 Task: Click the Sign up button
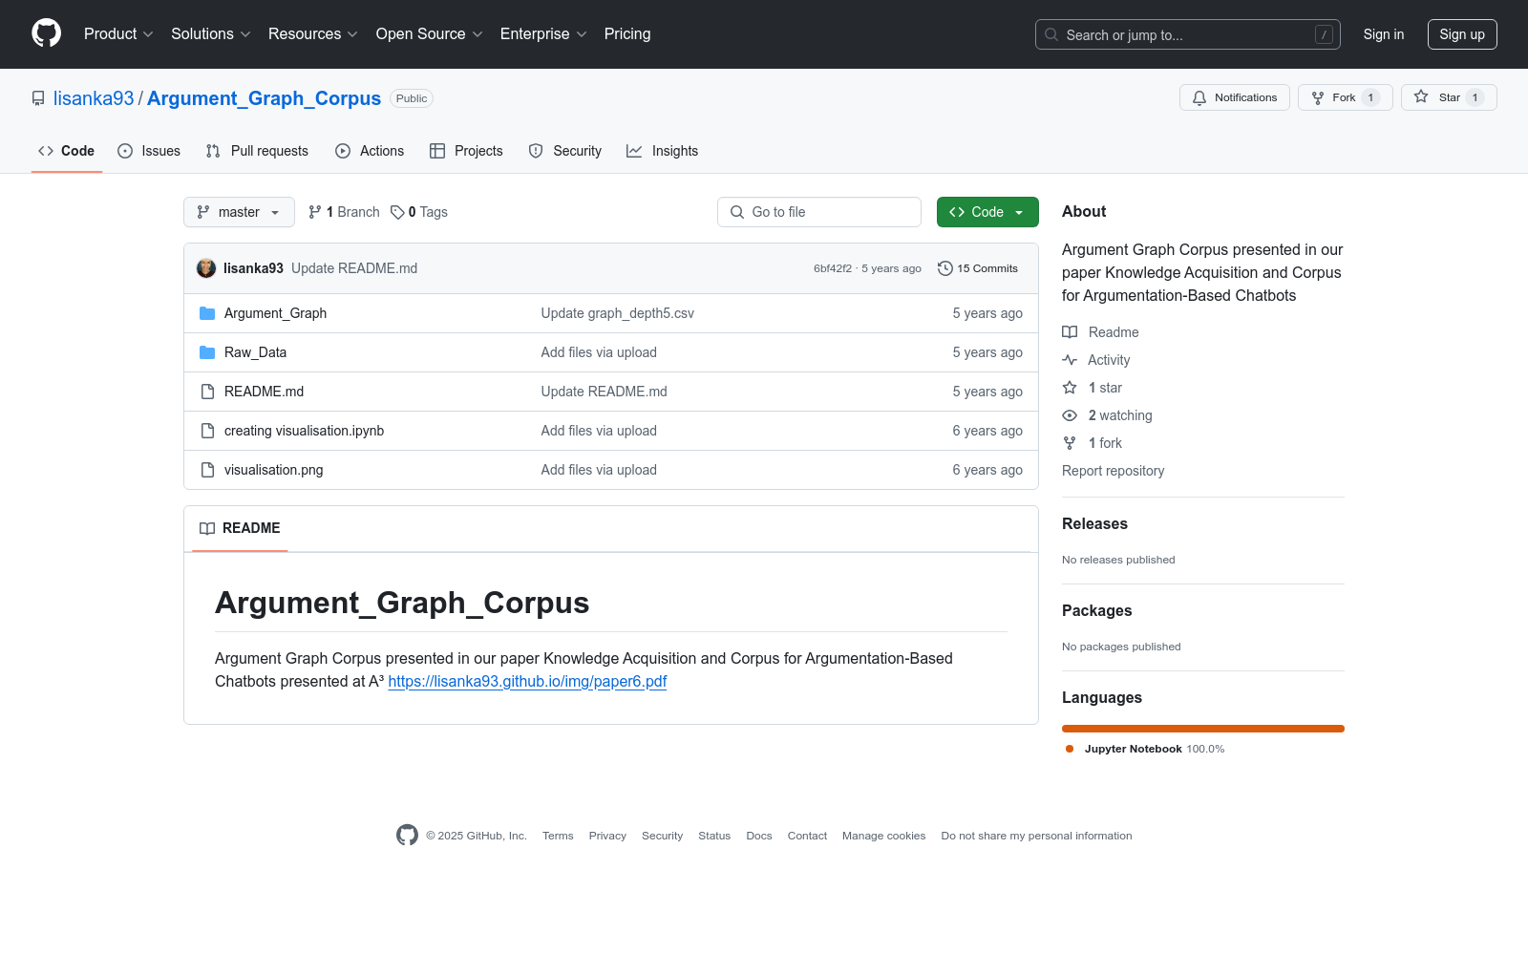(x=1462, y=34)
